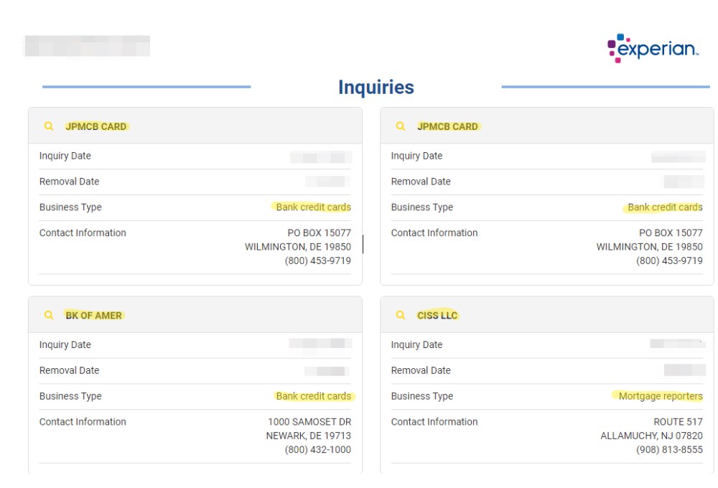Viewport: 718px width, 488px height.
Task: Click the phone number (800) 432-1000
Action: coord(318,449)
